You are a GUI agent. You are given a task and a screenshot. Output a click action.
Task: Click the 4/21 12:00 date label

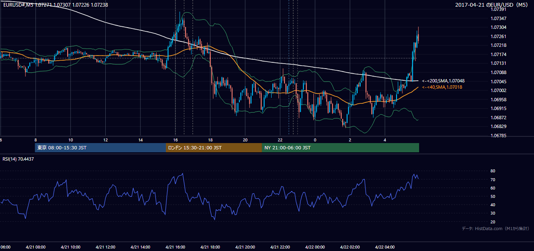click(x=106, y=247)
